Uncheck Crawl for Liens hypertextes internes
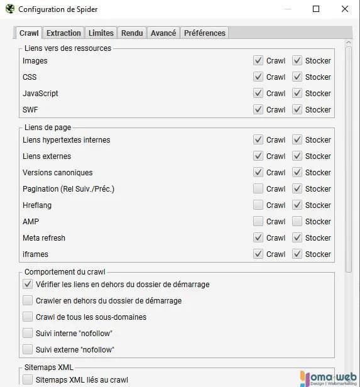 tap(258, 139)
